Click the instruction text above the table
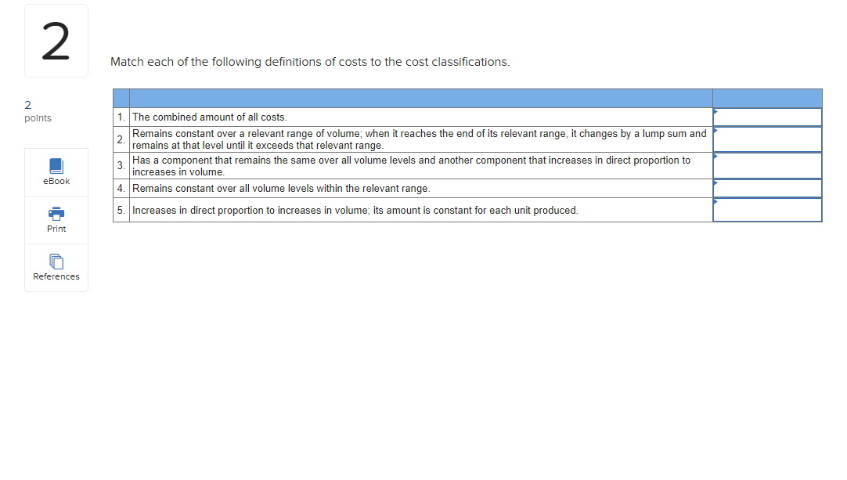The image size is (847, 480). coord(309,62)
